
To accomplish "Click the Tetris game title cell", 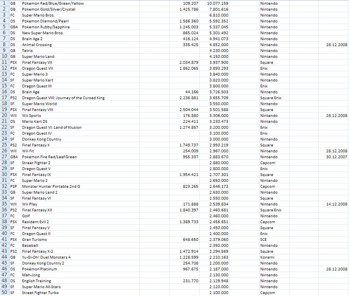I will pyautogui.click(x=28, y=51).
